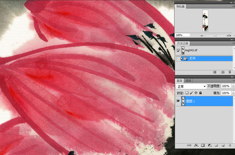The width and height of the screenshot is (235, 155).
Task: Open the Layers panel options menu
Action: [x=233, y=81]
